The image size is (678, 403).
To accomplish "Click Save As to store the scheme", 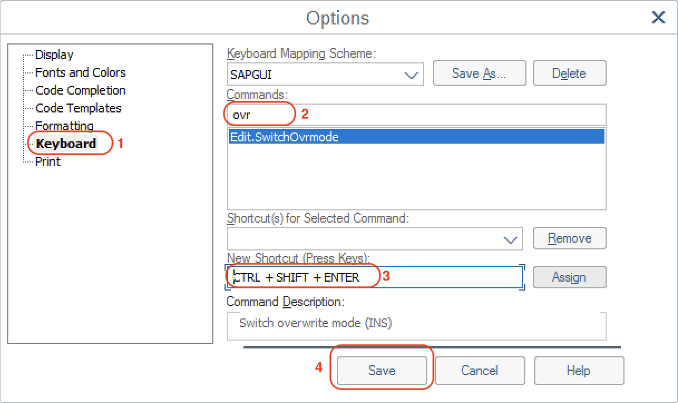I will point(479,73).
